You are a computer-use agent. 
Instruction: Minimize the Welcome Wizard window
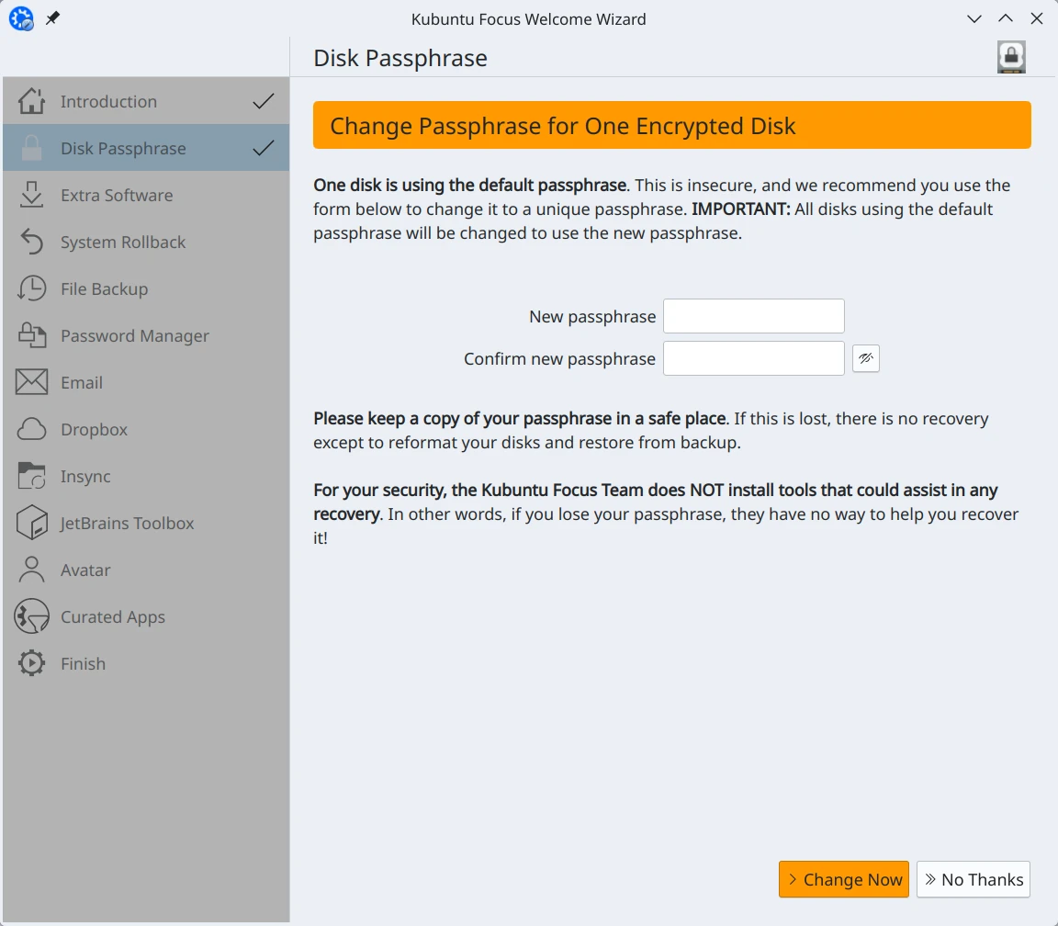[x=974, y=18]
